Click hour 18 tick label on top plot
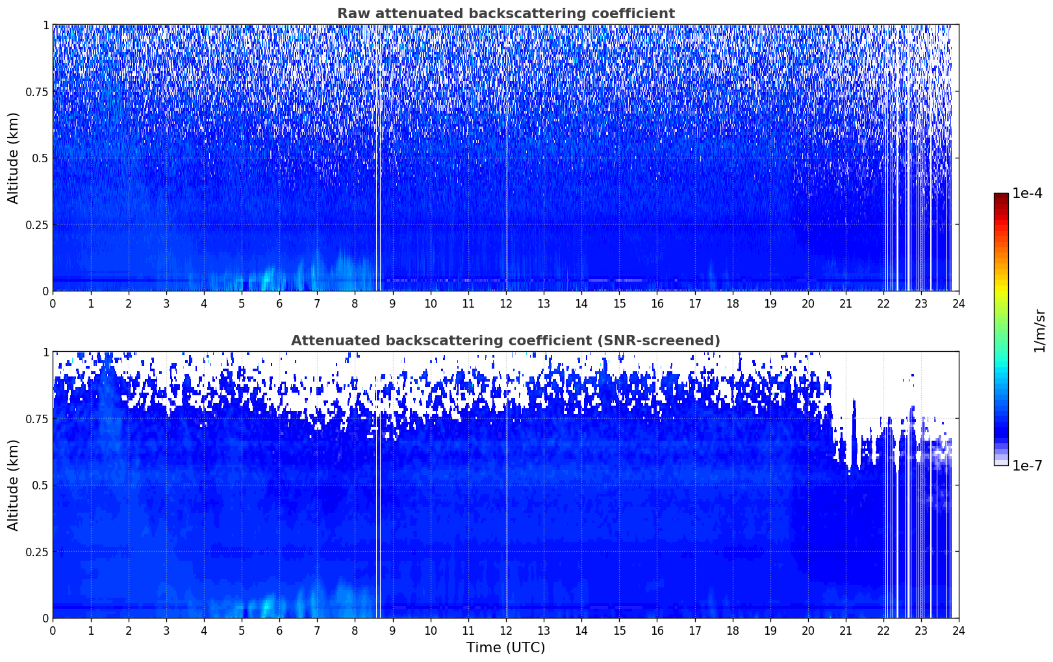 pos(732,303)
